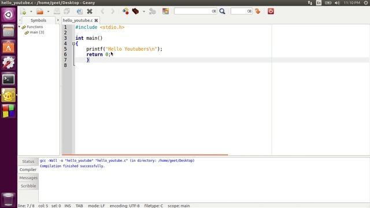
Task: Click the printf Hello Youtubers line
Action: click(x=124, y=49)
